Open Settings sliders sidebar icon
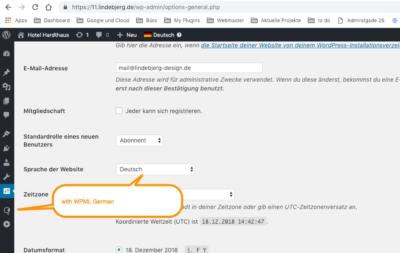 pyautogui.click(x=7, y=191)
